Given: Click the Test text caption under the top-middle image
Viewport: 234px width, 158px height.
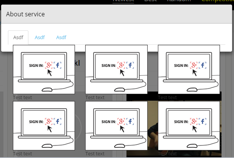Looking at the screenshot, I should pos(95,98).
